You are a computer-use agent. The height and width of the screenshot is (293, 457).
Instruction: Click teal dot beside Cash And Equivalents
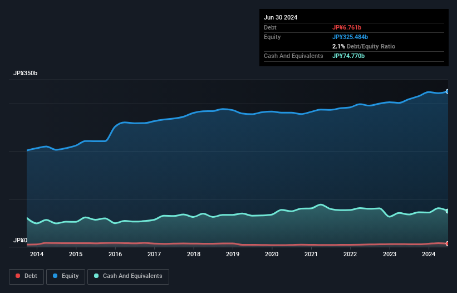(x=96, y=276)
